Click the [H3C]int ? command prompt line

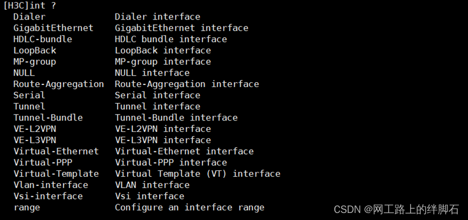click(30, 5)
